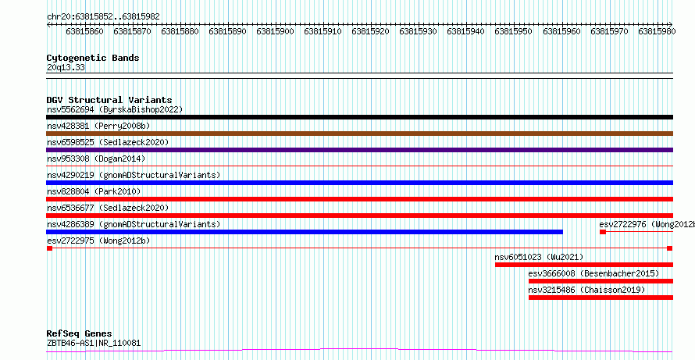Select the black nsv5562694 variant bar
This screenshot has width=695, height=360.
tap(359, 117)
